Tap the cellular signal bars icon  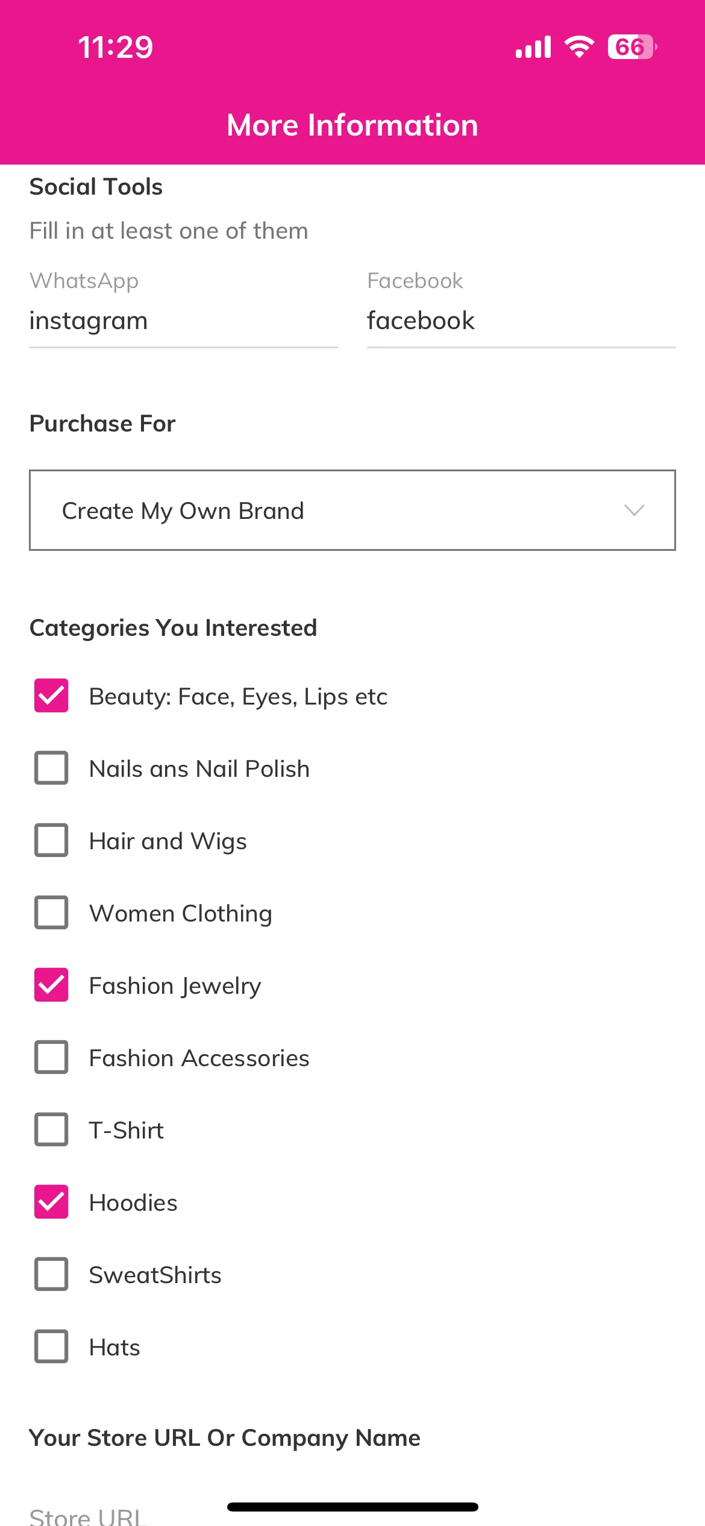coord(533,47)
